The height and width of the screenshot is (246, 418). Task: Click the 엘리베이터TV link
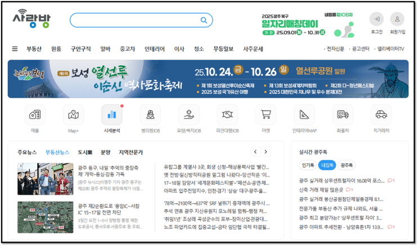click(x=390, y=49)
